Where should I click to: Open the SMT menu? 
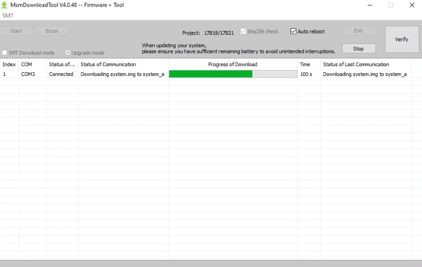tap(8, 16)
